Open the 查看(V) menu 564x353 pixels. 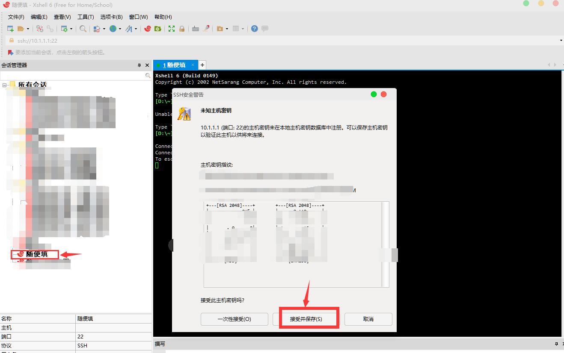coord(62,17)
